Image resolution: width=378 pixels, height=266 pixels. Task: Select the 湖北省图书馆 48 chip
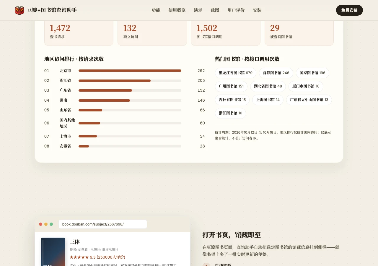pyautogui.click(x=268, y=86)
